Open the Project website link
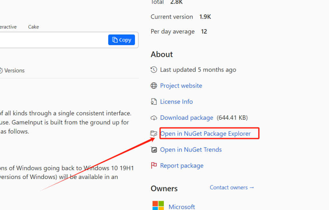The width and height of the screenshot is (329, 210). [181, 85]
